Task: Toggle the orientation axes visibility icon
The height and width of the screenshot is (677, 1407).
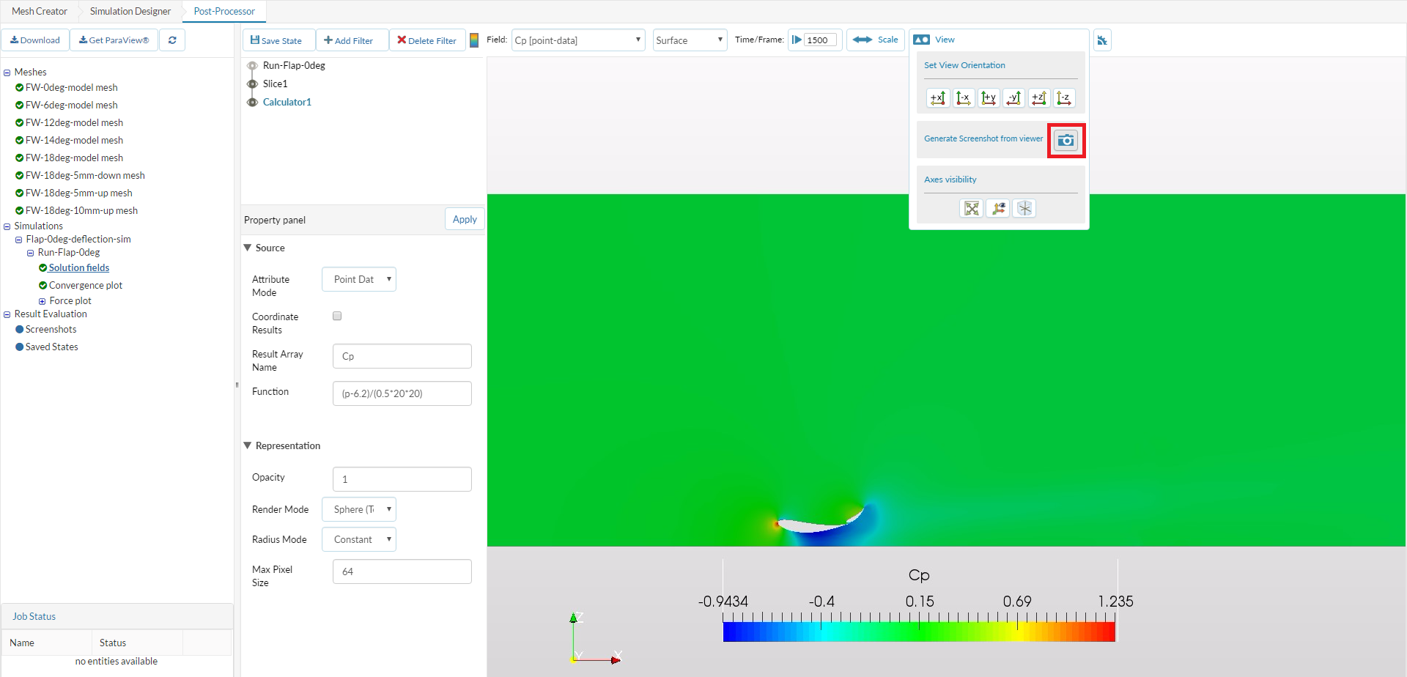Action: [x=997, y=209]
